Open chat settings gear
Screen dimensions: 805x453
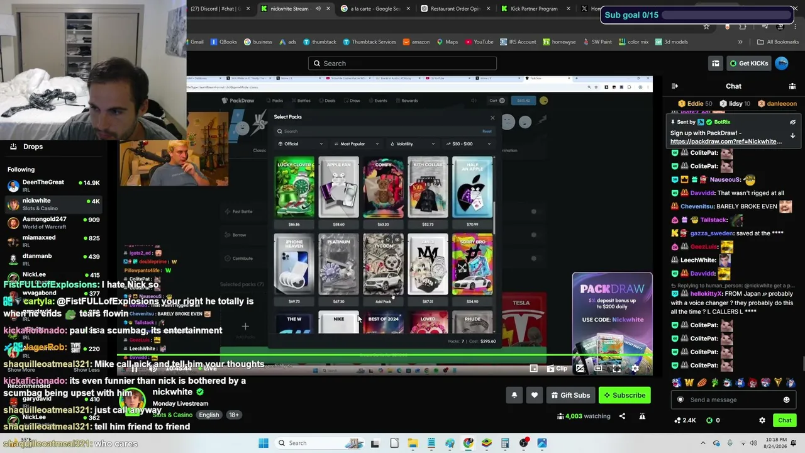(x=762, y=420)
